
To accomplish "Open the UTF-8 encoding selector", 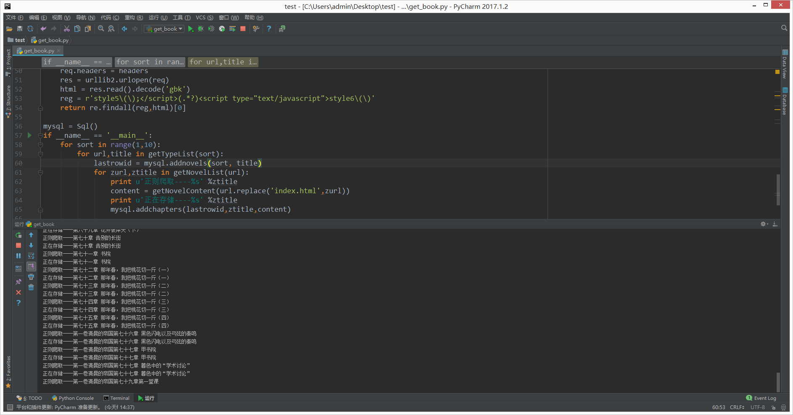I will click(758, 407).
